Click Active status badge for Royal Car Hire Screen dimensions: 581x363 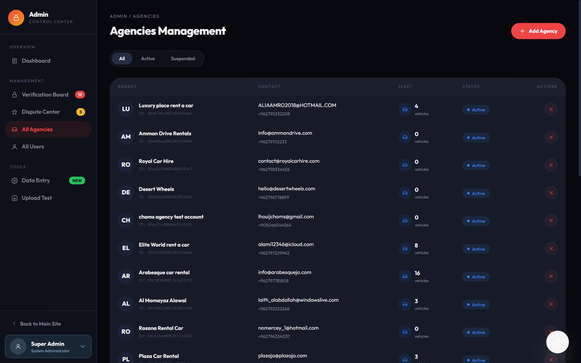(476, 165)
